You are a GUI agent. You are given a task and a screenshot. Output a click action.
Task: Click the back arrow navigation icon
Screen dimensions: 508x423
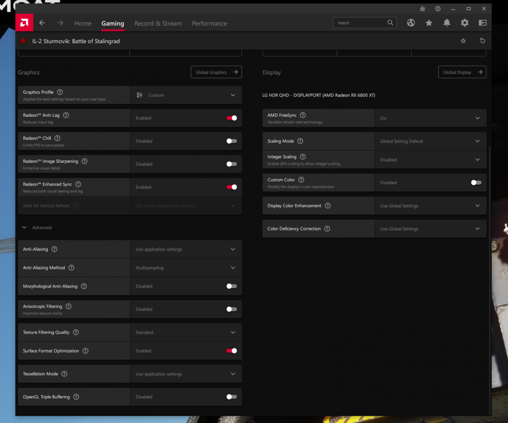pos(42,23)
